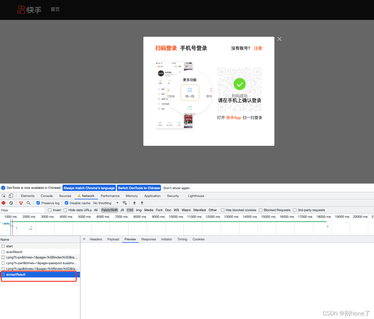374x319 pixels.
Task: Select the CSS filter type
Action: [x=130, y=210]
